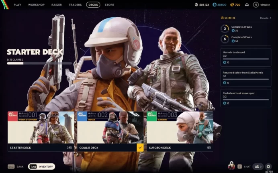Screen dimensions: 278x173
Task: Click the 9/36 CLAIMED text
Action: click(15, 60)
